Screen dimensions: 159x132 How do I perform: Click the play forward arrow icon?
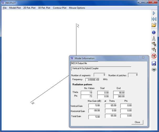154,13
